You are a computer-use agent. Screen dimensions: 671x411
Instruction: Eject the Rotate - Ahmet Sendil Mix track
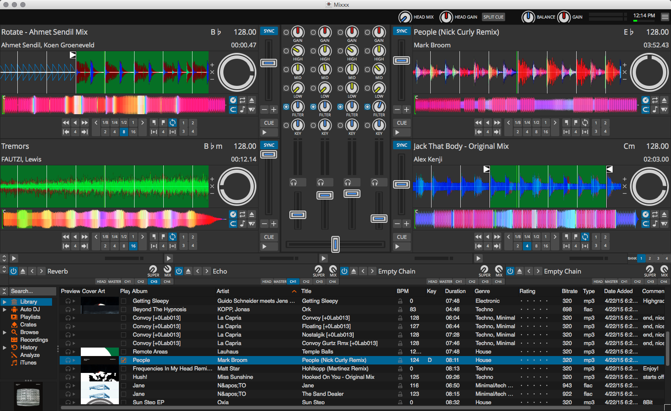tap(252, 100)
